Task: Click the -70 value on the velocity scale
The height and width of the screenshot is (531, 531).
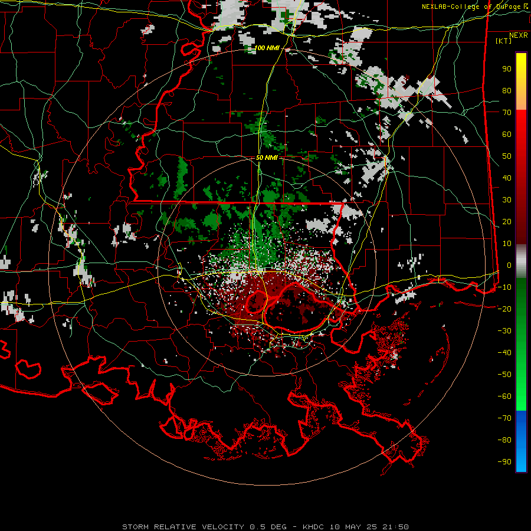Action: [504, 418]
